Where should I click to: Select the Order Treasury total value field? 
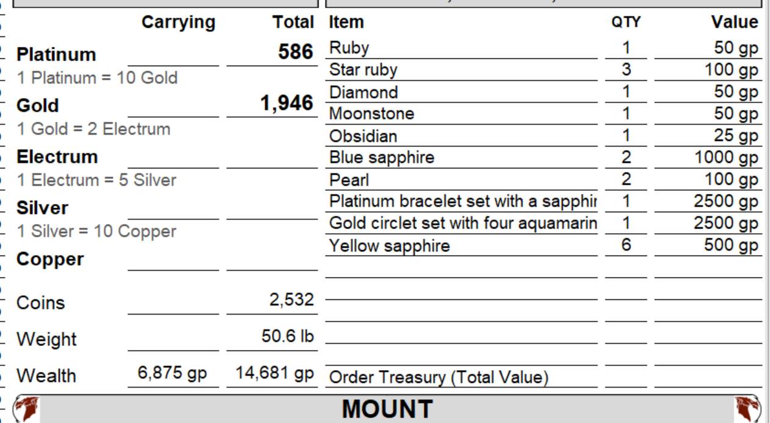click(708, 377)
